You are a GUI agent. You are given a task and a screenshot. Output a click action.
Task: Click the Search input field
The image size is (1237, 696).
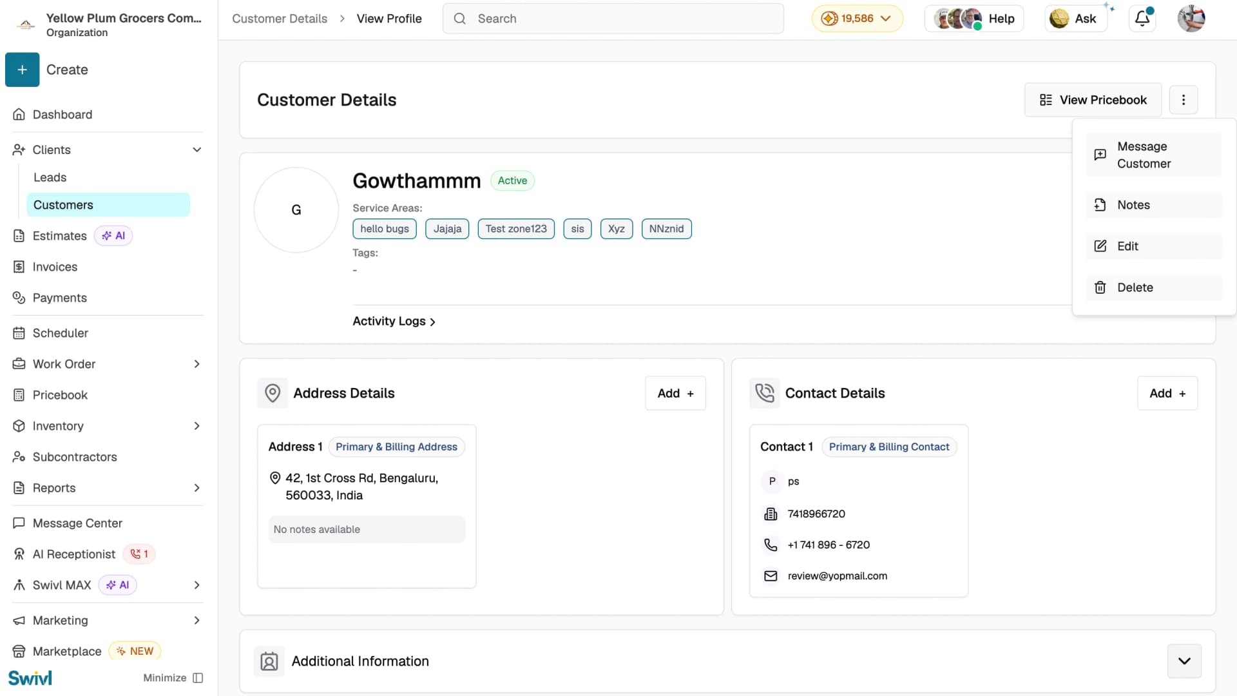[x=613, y=19]
